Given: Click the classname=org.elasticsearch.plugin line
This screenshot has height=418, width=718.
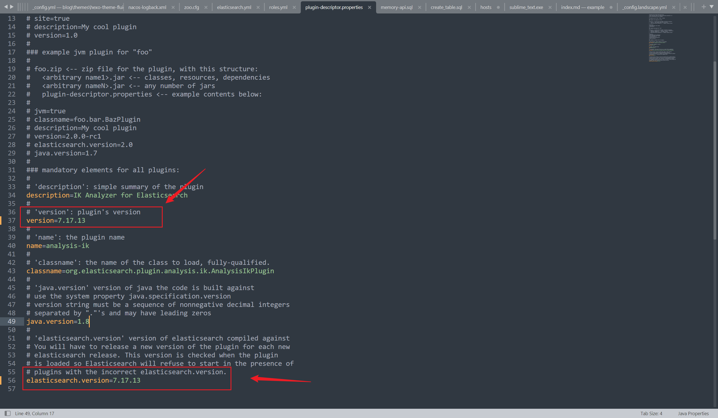Looking at the screenshot, I should 150,271.
